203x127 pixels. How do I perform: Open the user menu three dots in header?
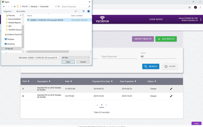point(201,19)
